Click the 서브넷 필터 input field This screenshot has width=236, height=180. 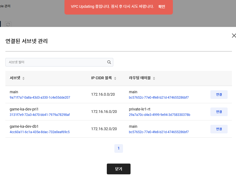click(54, 62)
